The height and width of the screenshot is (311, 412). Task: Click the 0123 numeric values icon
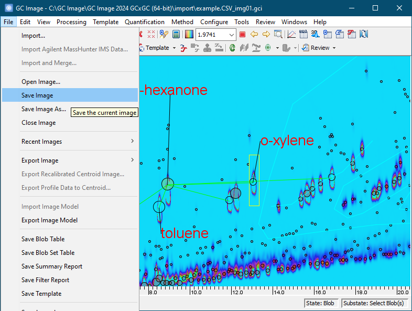(x=303, y=35)
